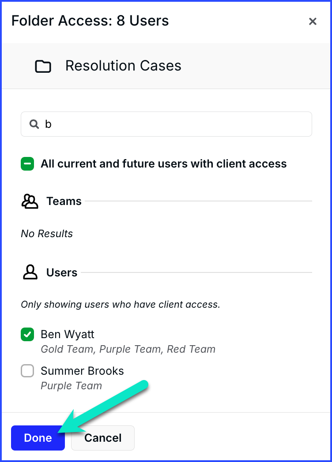Click the Resolution Cases folder name

(x=123, y=66)
